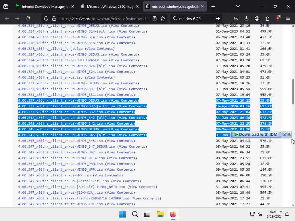This screenshot has height=221, width=295.
Task: Open Windows taskbar search
Action: point(135,214)
